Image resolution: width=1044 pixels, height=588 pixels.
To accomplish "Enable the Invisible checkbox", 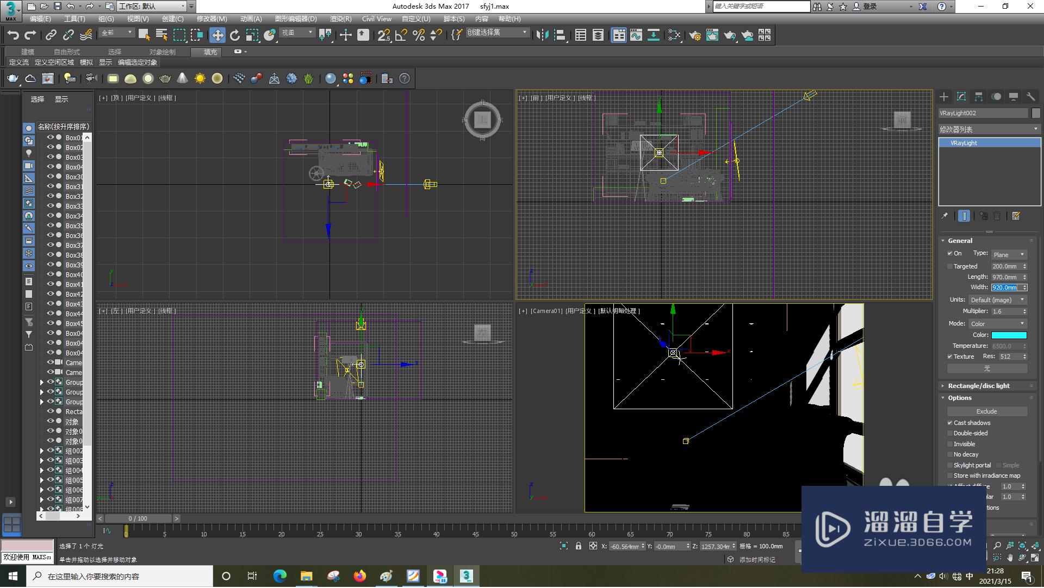I will 950,444.
